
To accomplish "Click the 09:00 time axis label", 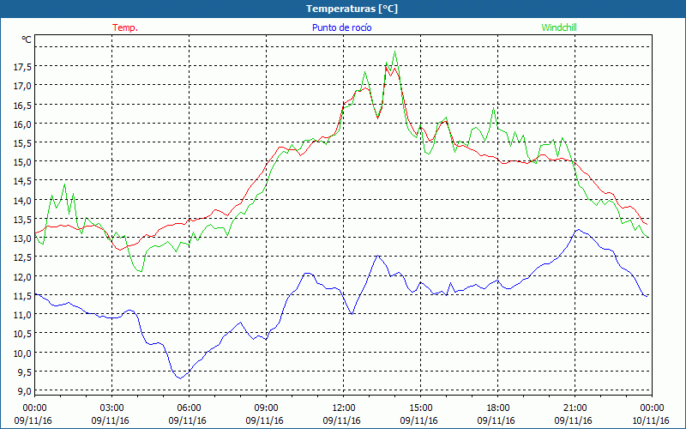I will 266,408.
